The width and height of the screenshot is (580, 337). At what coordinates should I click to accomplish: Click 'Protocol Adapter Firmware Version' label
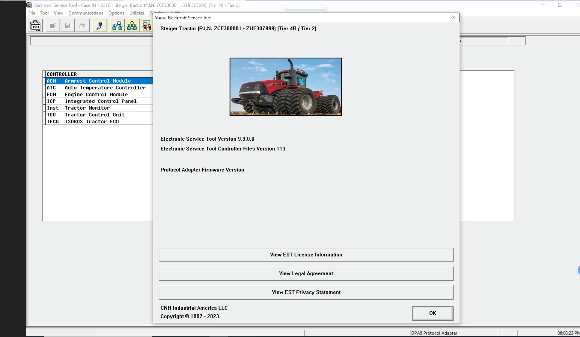(x=202, y=170)
